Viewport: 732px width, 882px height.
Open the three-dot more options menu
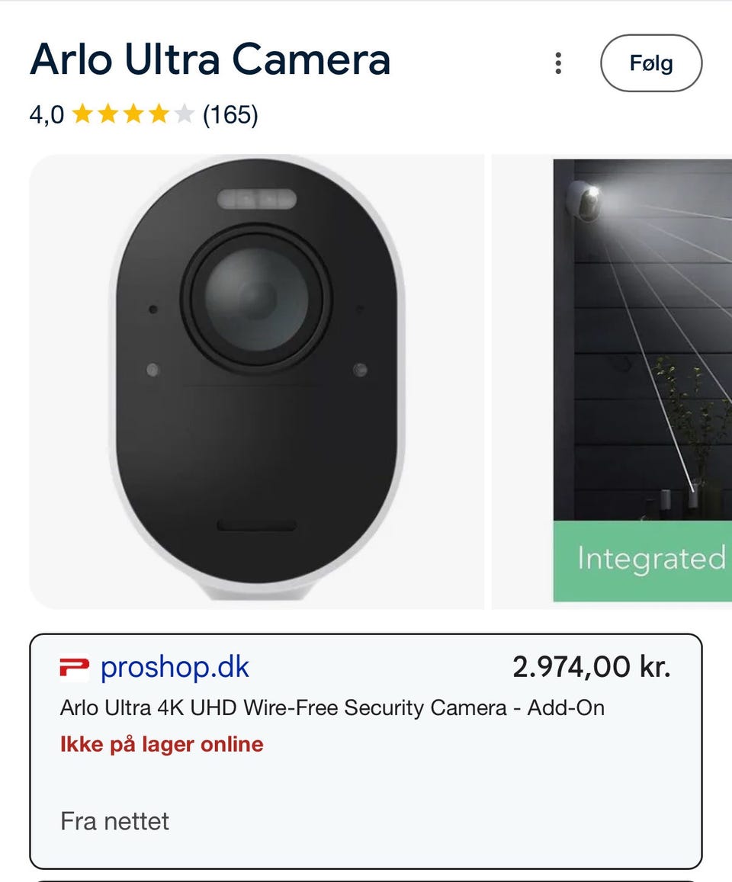(558, 63)
